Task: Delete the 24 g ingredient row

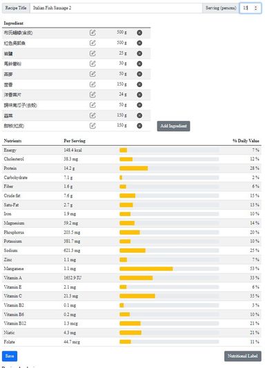Action: point(139,95)
